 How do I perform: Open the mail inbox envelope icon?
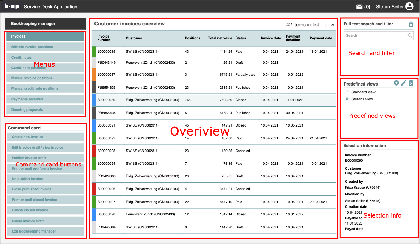[x=359, y=7]
